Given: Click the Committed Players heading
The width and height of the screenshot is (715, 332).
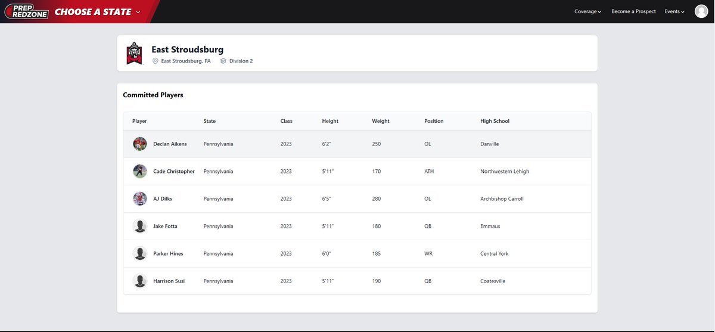Looking at the screenshot, I should 153,95.
